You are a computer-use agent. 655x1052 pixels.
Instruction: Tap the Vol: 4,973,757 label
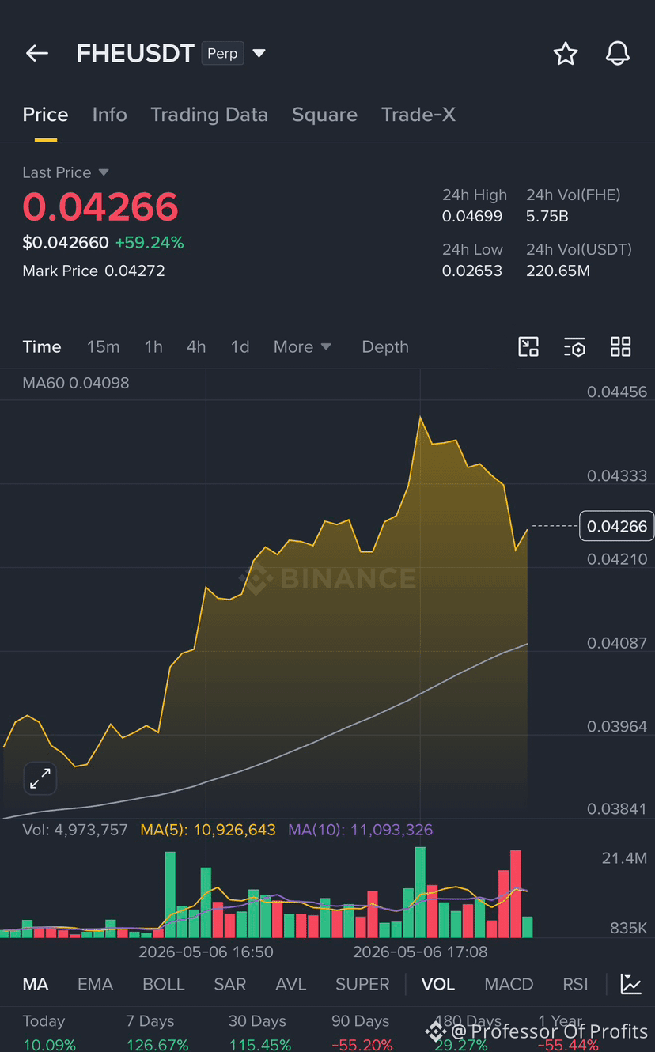click(x=75, y=830)
